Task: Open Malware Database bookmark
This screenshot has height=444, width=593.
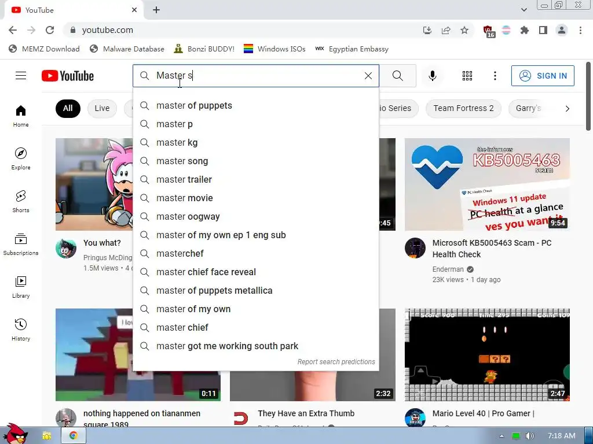Action: click(127, 49)
